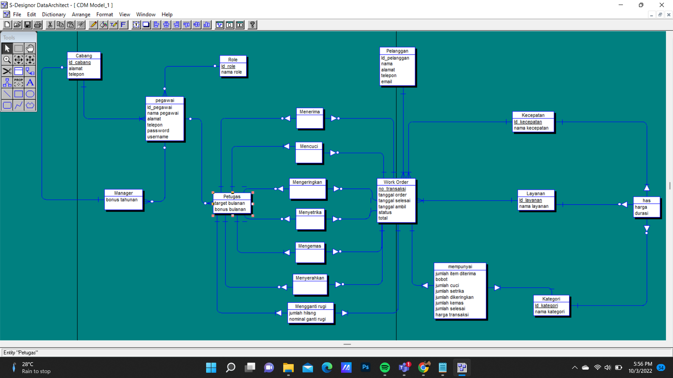
Task: Click the Font 'F' toolbar button
Action: pos(123,25)
